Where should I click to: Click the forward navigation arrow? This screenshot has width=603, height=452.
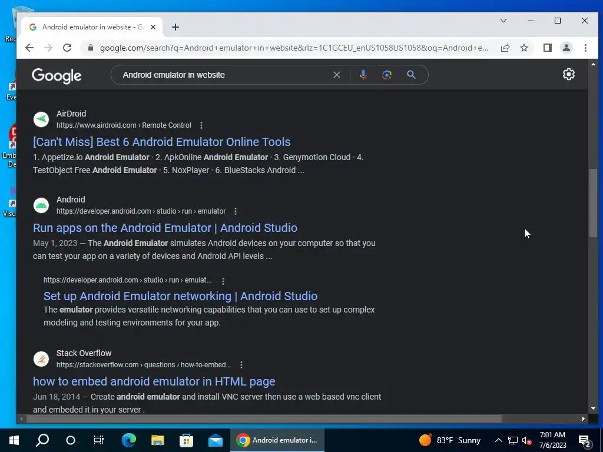(48, 48)
